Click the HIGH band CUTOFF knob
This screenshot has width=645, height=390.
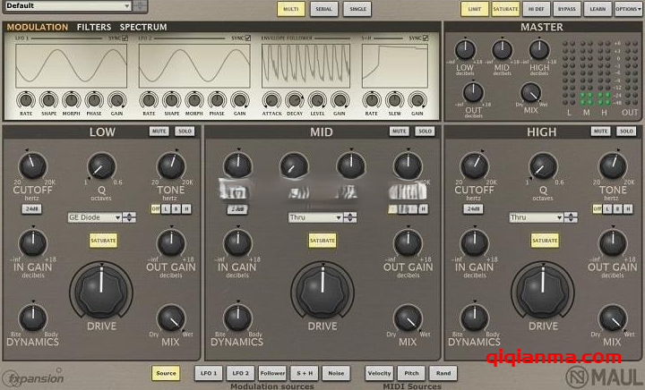474,166
